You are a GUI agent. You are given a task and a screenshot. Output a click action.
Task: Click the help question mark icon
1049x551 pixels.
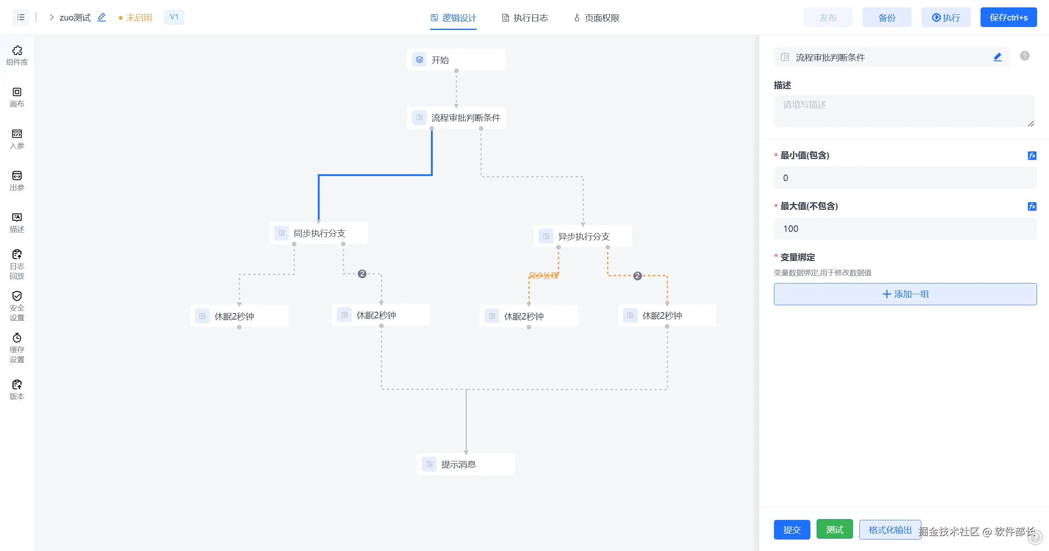pos(1024,56)
